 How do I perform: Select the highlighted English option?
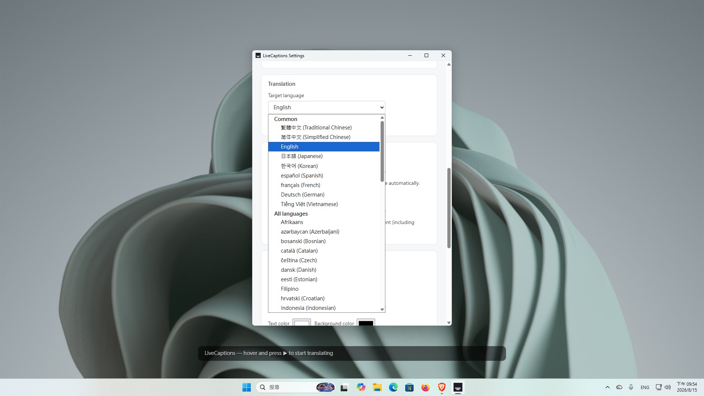[x=324, y=147]
